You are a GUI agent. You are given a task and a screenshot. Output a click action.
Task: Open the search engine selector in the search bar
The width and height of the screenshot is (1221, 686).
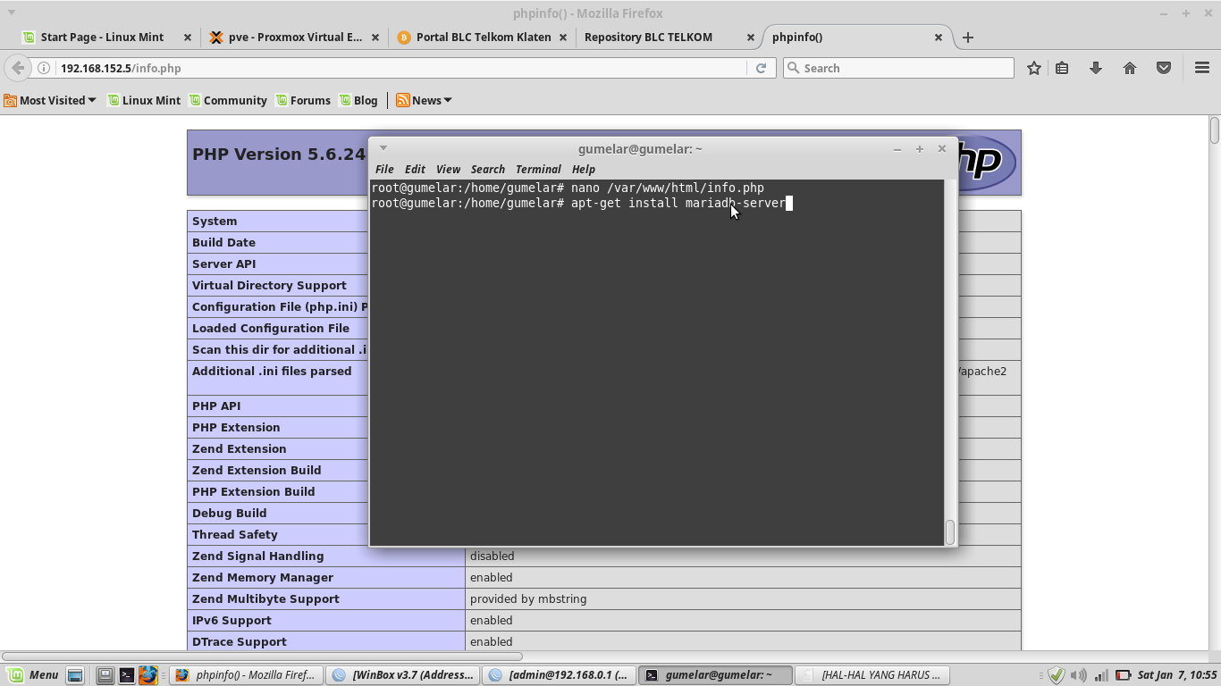(794, 67)
